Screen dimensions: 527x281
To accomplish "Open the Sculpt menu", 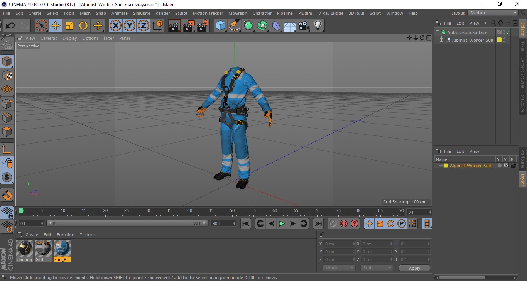I will tap(181, 13).
